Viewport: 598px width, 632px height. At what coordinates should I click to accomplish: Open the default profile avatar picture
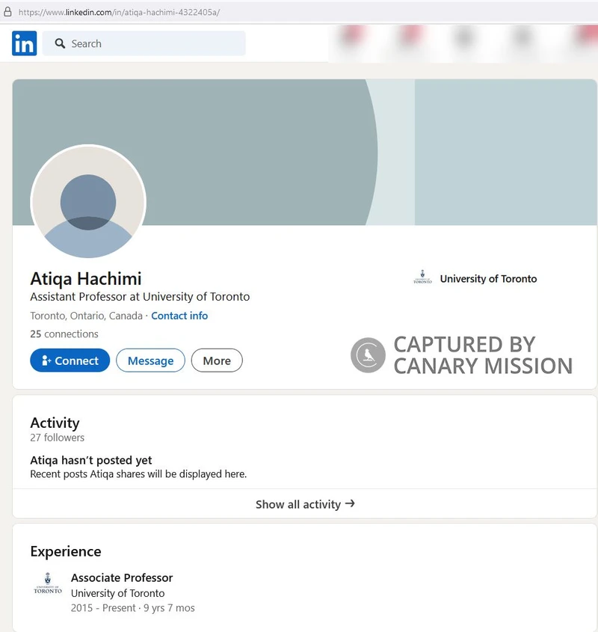click(88, 201)
